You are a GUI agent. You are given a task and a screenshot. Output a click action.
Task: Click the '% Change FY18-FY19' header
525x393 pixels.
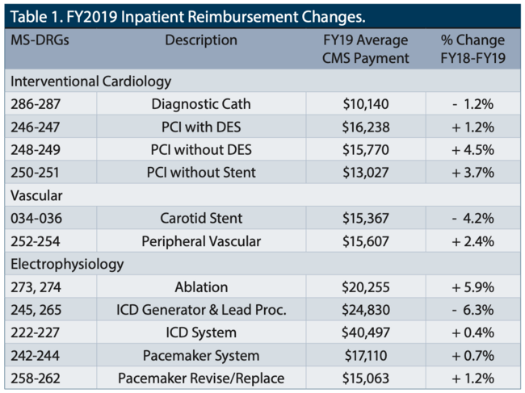pos(472,48)
